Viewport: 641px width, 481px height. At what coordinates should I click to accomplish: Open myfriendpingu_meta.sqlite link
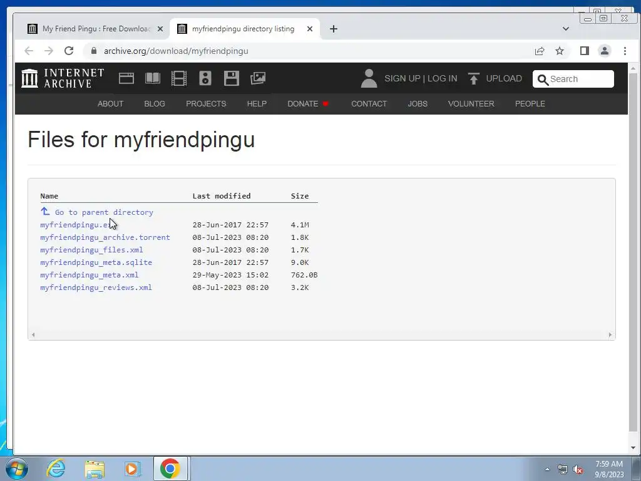[x=96, y=262]
